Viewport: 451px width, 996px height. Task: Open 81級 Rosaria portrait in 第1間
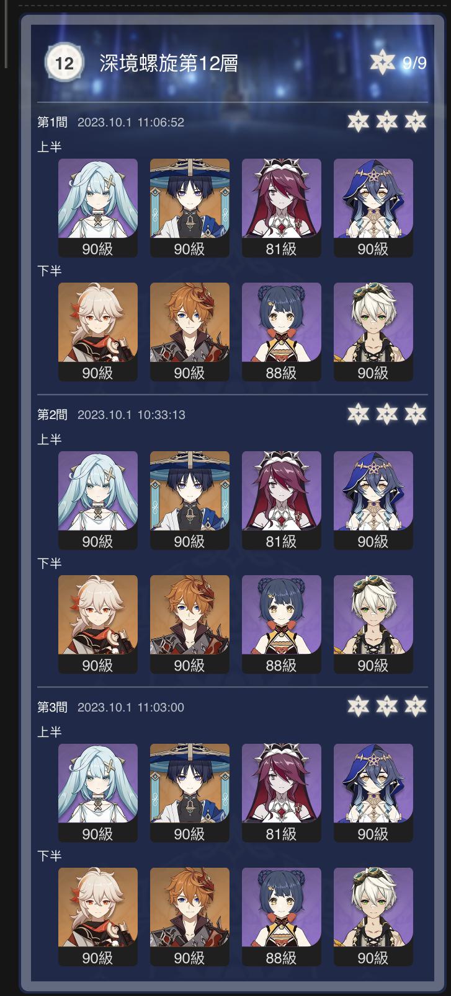pyautogui.click(x=282, y=208)
